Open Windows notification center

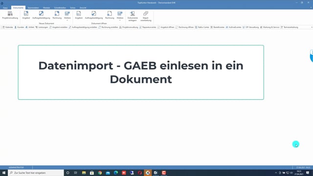point(308,173)
